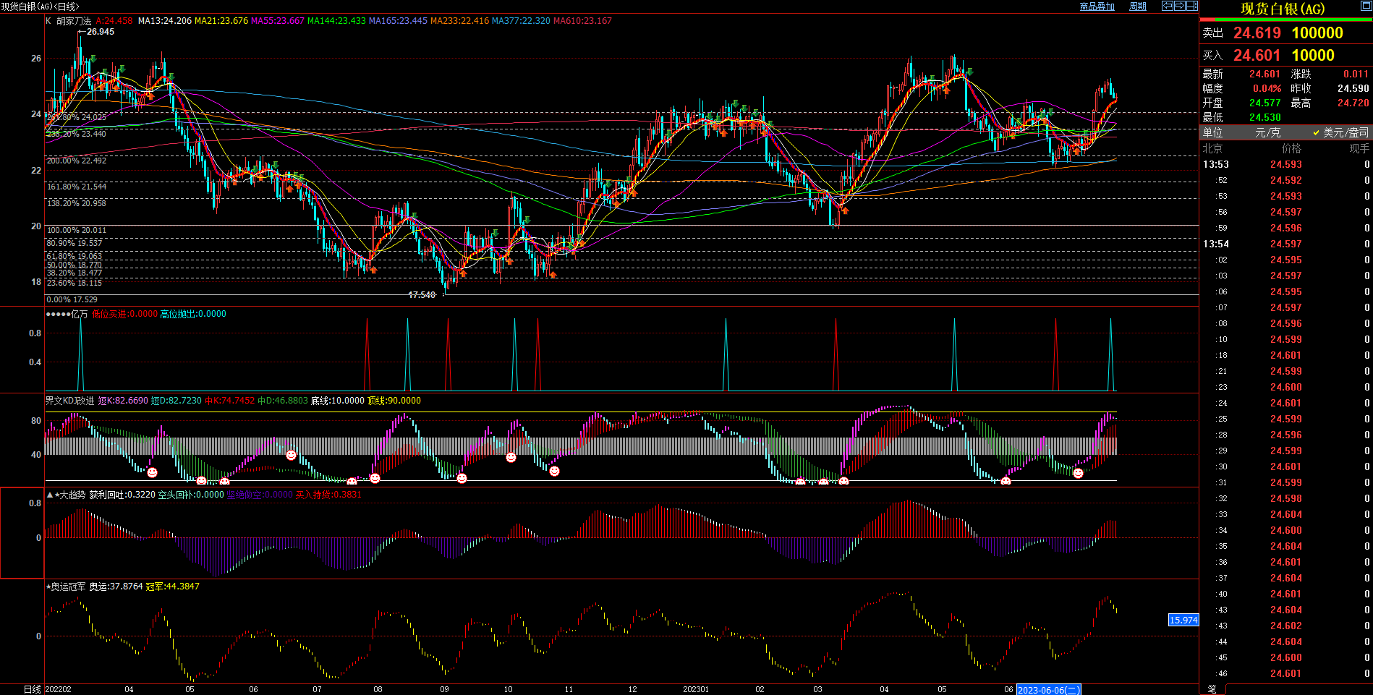Screen dimensions: 1373x695
Task: Click the green down-arrow signal near 26.945 peak
Action: coord(92,59)
